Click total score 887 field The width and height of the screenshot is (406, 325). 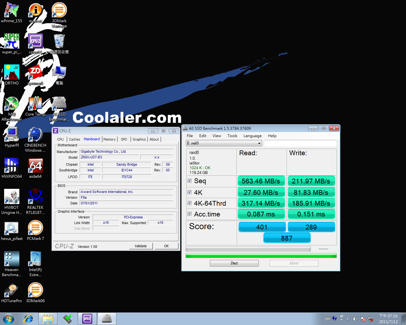287,238
